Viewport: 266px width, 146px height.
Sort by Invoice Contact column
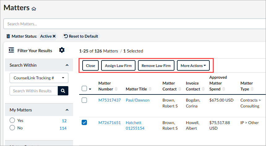coord(203,89)
